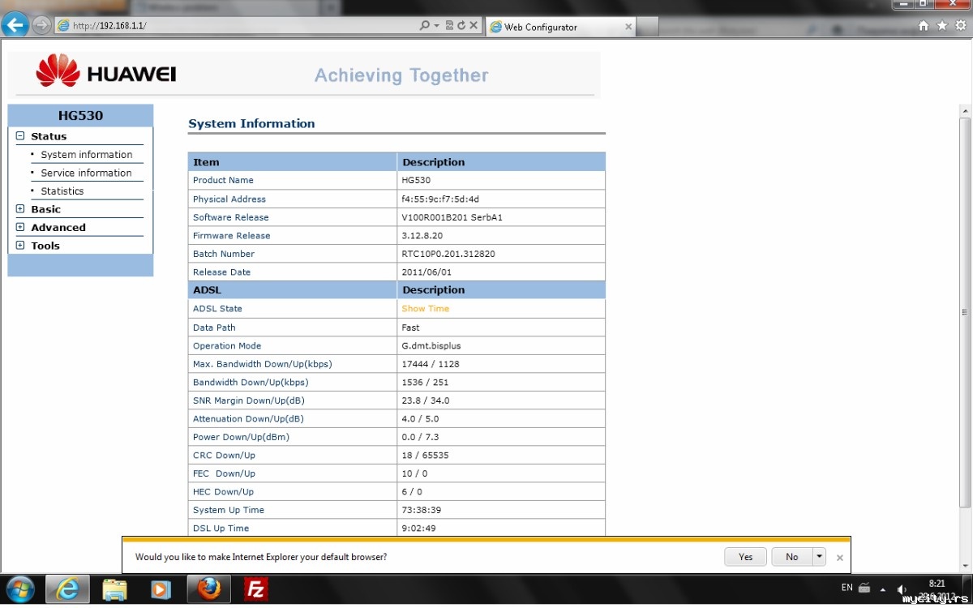Click the page vertical scrollbar thumb
The image size is (973, 608).
pyautogui.click(x=965, y=312)
